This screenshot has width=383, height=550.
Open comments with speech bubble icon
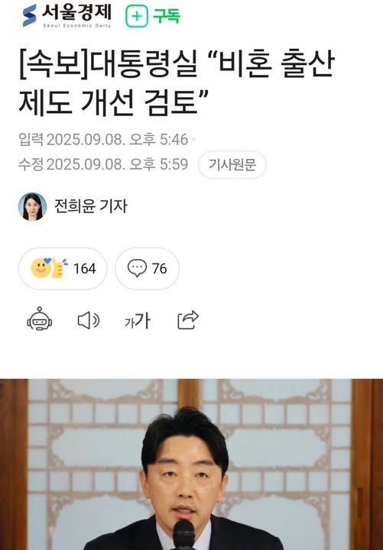[x=137, y=269]
